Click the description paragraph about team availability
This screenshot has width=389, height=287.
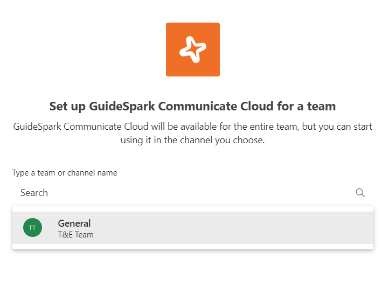coord(192,133)
